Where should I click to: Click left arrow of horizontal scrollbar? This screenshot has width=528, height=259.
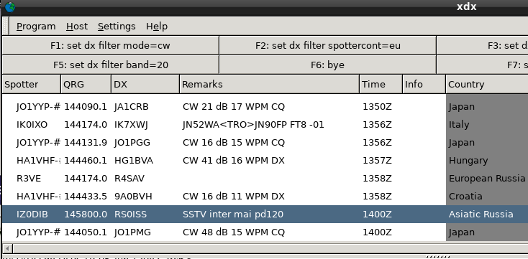pos(7,249)
